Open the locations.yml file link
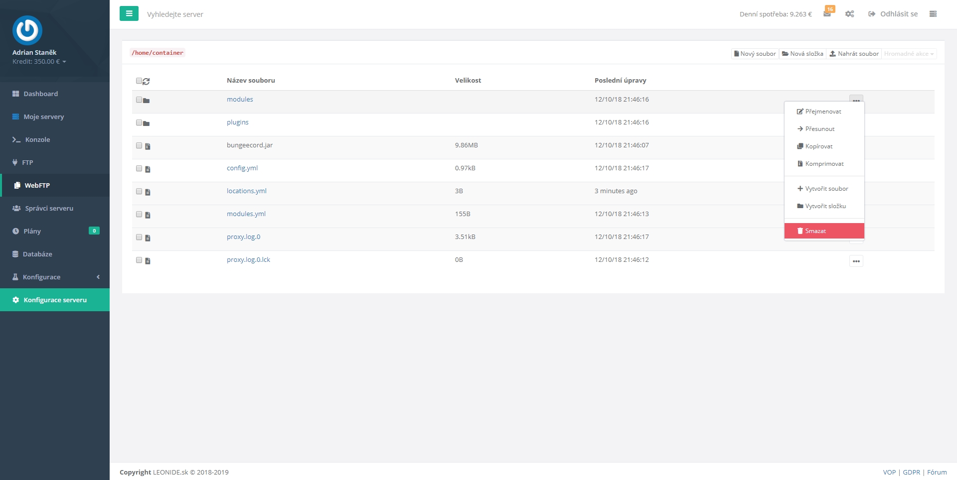The image size is (957, 480). click(247, 191)
